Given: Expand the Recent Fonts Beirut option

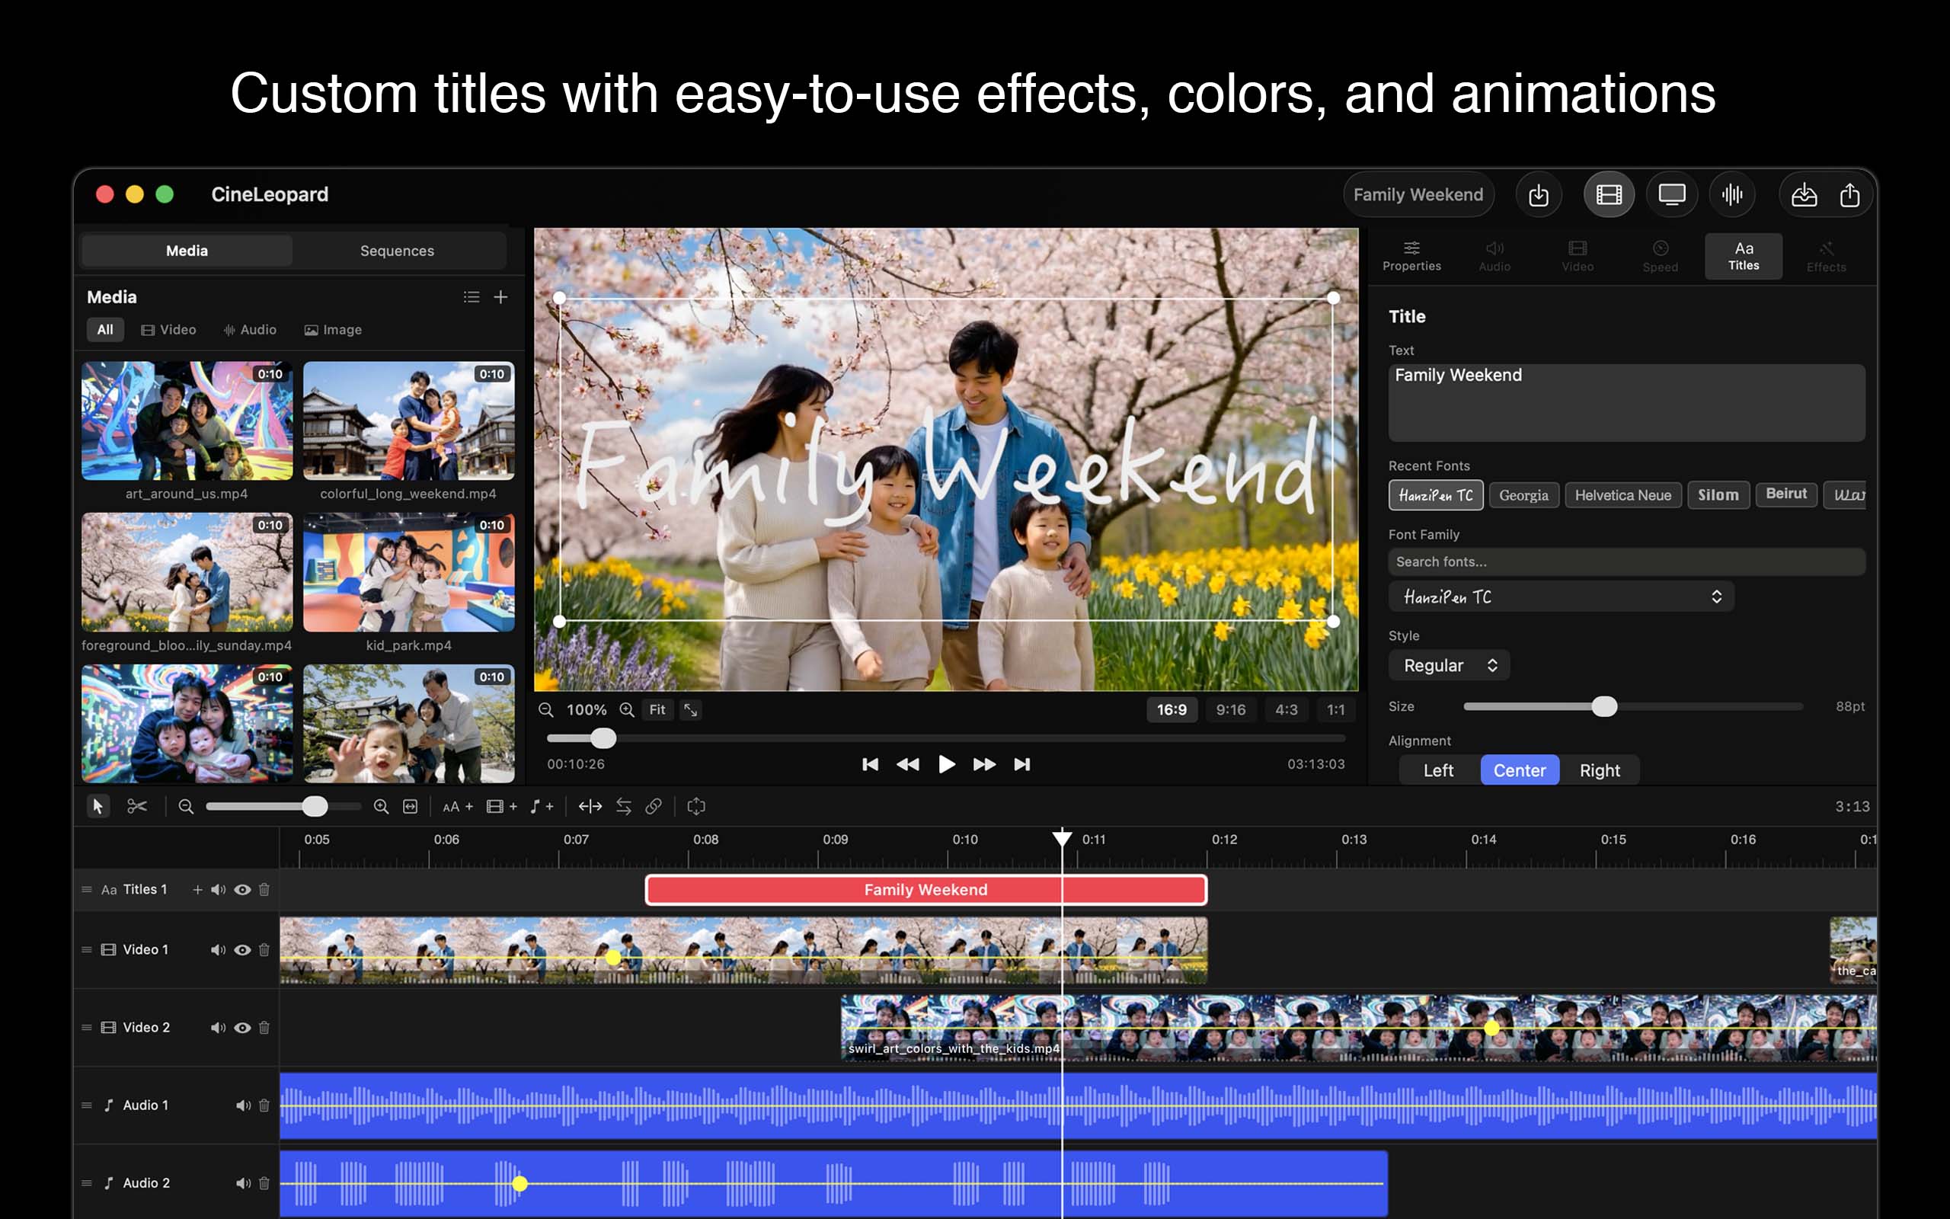Looking at the screenshot, I should point(1786,494).
